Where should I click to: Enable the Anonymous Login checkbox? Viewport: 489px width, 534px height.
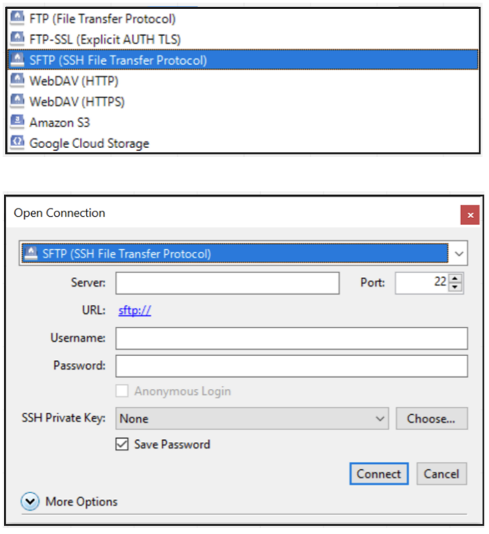point(121,392)
